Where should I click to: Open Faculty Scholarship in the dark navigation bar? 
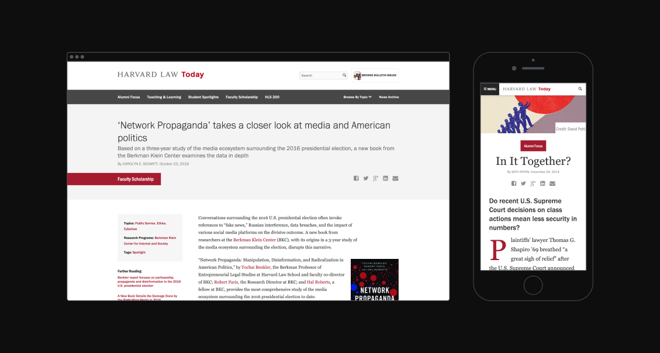pyautogui.click(x=241, y=97)
